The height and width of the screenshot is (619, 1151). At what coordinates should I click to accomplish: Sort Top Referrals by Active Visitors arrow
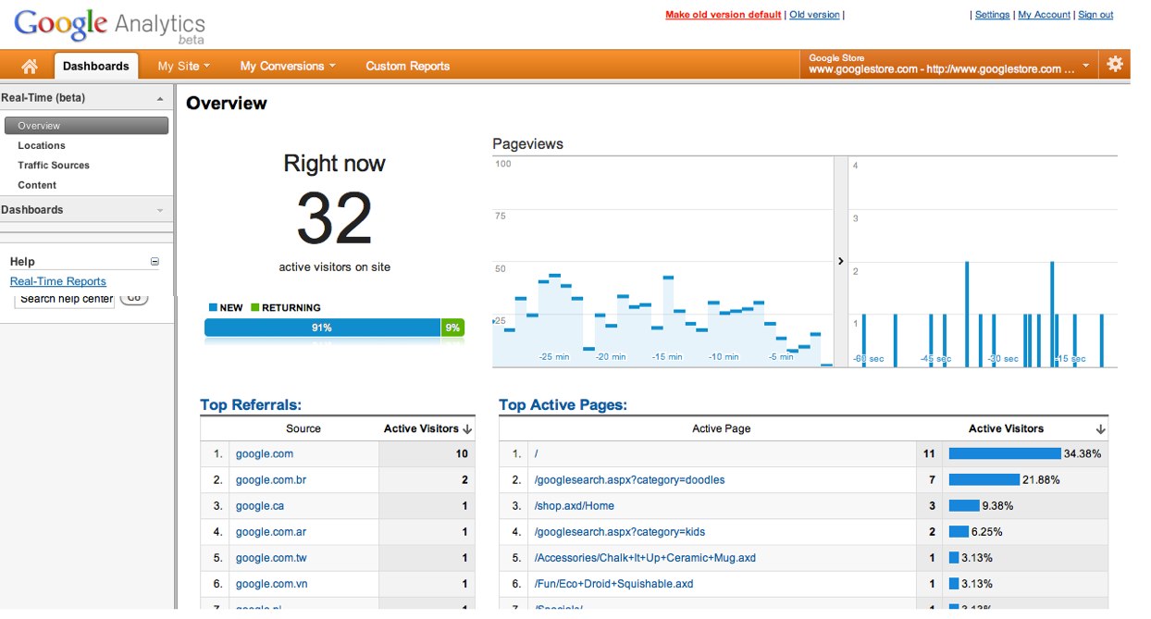[467, 429]
